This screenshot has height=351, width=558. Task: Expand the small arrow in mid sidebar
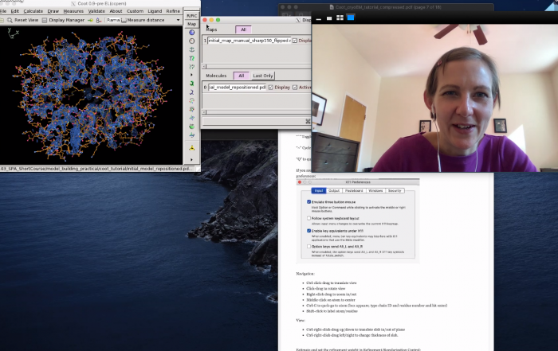[191, 75]
